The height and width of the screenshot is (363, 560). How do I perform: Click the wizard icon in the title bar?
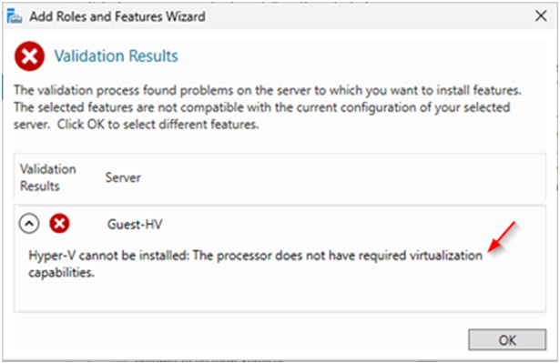point(15,16)
